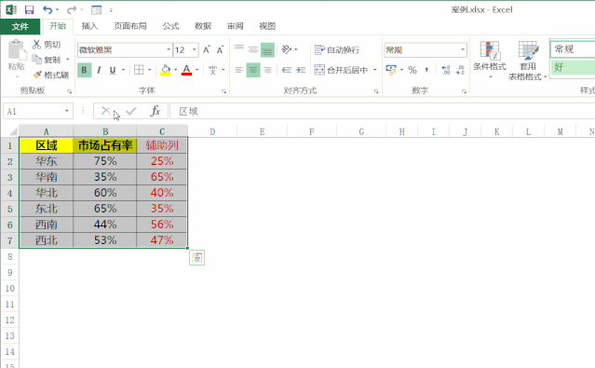Increase font size with the larger A
This screenshot has width=595, height=368.
coord(207,49)
